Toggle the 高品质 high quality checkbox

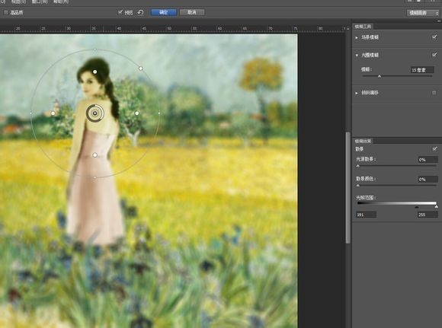click(x=6, y=12)
